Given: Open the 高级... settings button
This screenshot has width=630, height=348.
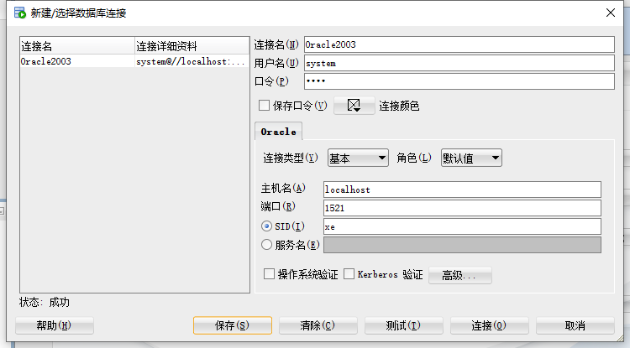Looking at the screenshot, I should pyautogui.click(x=460, y=275).
